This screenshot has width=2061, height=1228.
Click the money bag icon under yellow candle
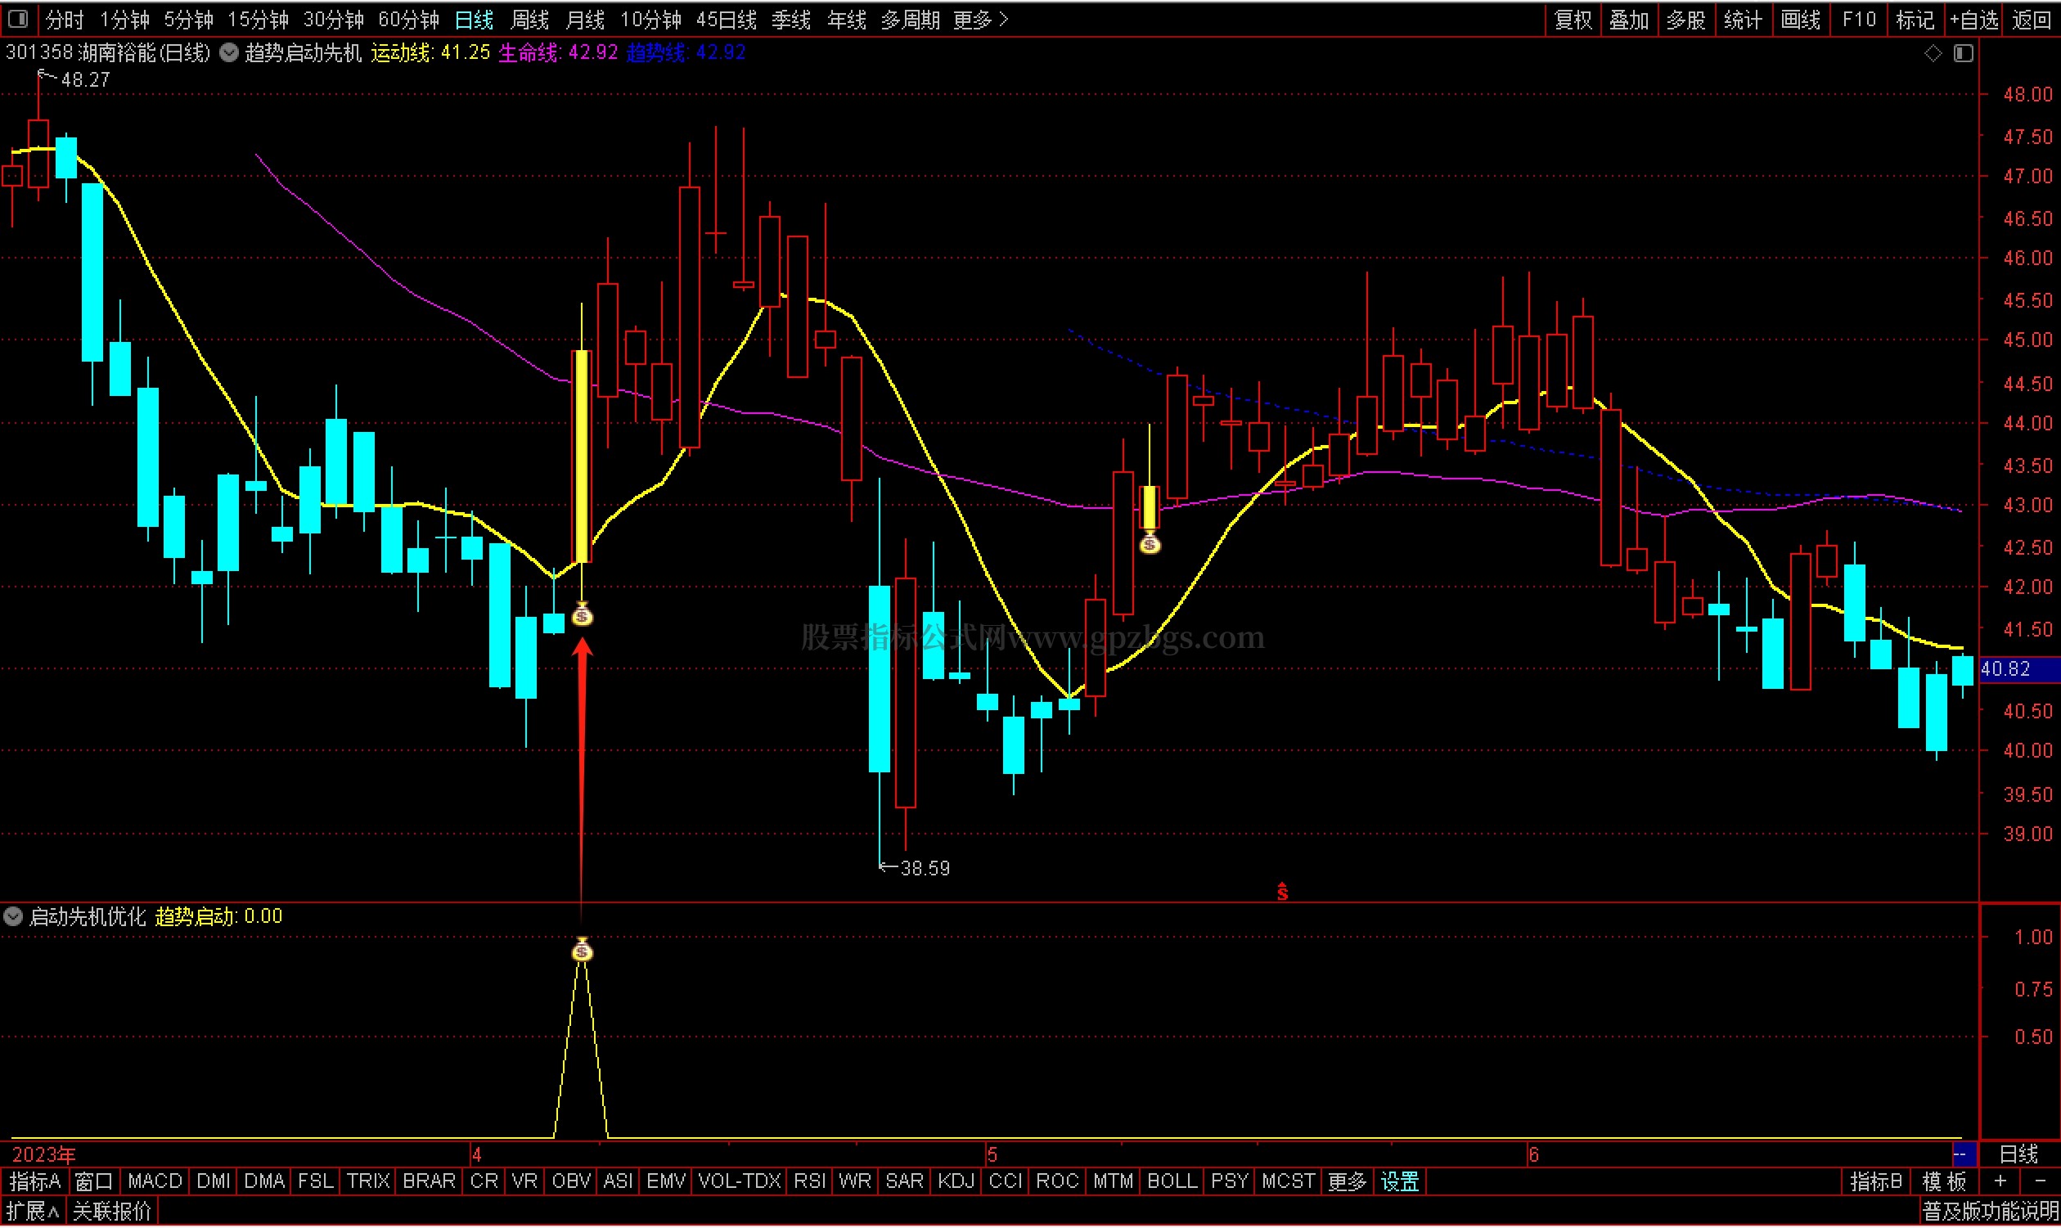[583, 615]
